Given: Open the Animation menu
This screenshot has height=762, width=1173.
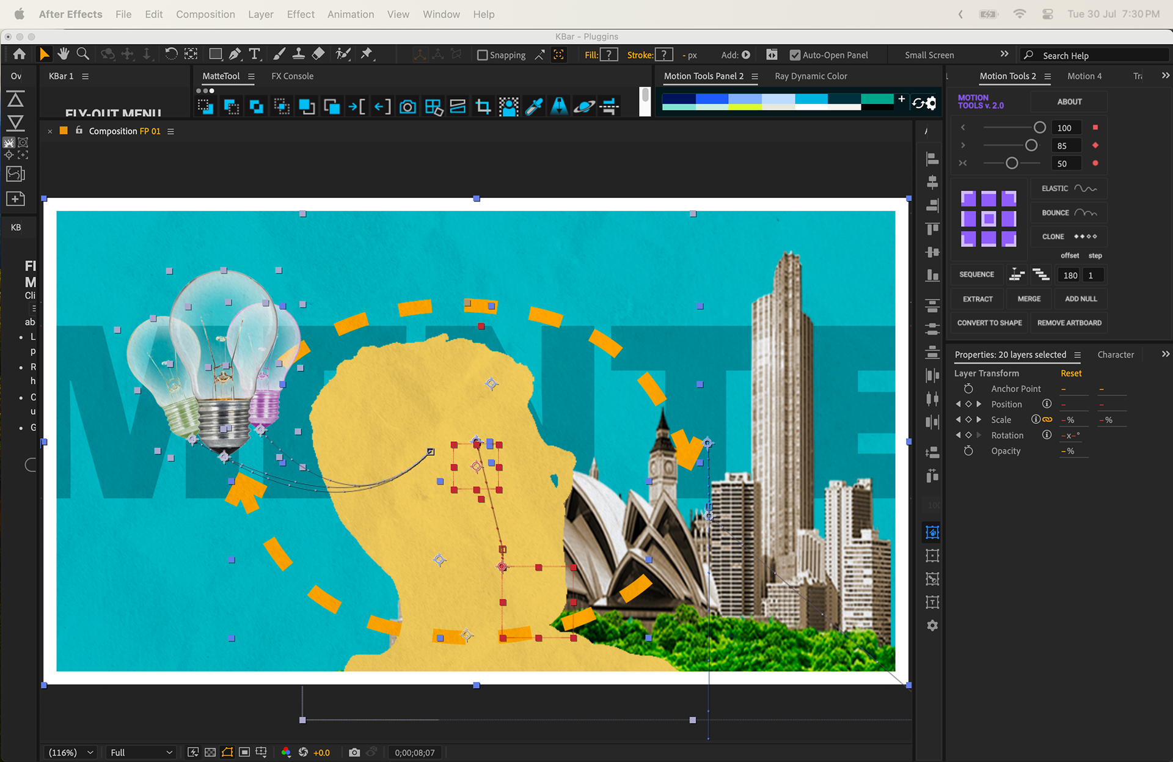Looking at the screenshot, I should pyautogui.click(x=350, y=14).
